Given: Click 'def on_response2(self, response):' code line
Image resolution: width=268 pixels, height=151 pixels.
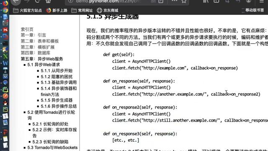Looking at the screenshot, I should [x=140, y=107].
